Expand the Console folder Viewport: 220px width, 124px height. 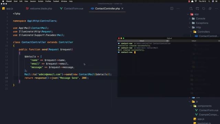pyautogui.click(x=189, y=19)
